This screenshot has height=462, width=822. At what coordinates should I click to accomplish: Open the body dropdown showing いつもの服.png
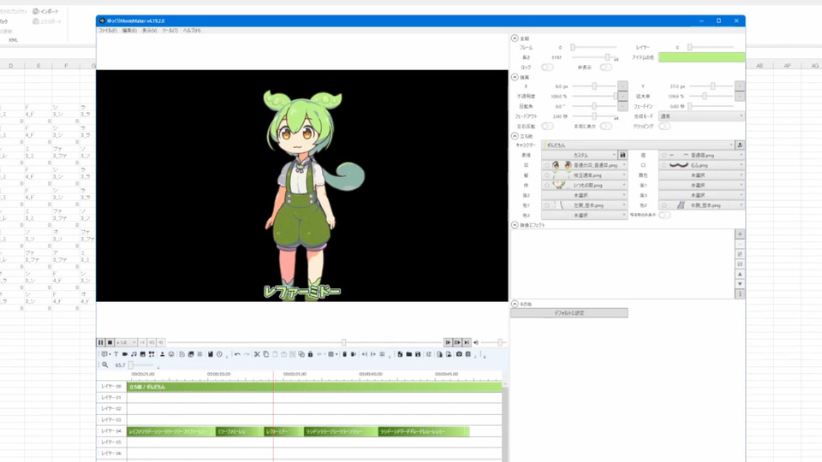click(x=584, y=185)
